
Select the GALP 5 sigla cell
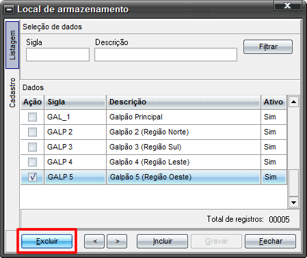(x=75, y=177)
